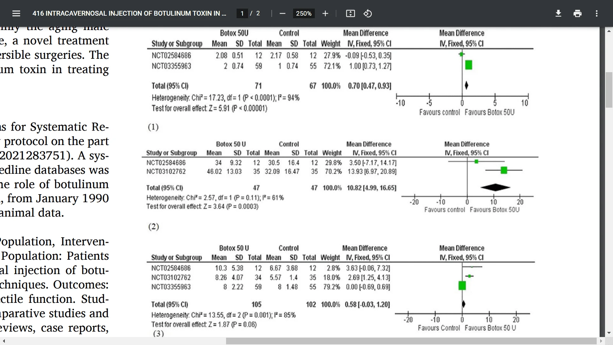Click the left arrow on horizontal scrollbar
Image resolution: width=613 pixels, height=345 pixels.
coord(4,341)
